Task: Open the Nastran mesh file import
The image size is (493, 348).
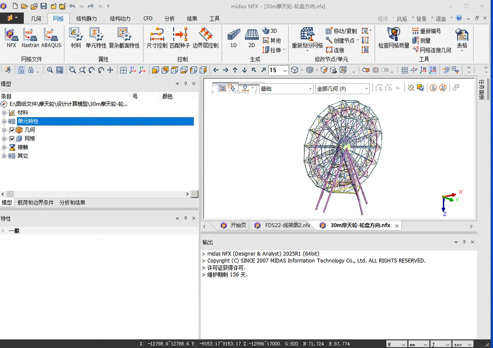Action: tap(30, 38)
